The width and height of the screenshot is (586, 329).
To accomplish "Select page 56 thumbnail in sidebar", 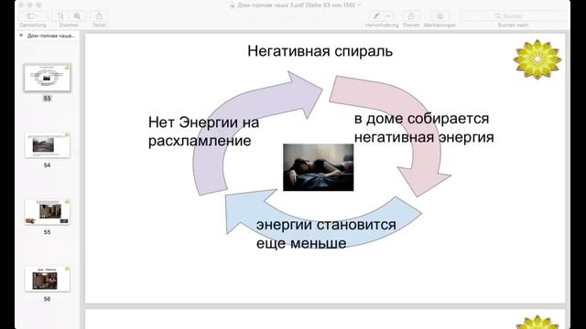I will coord(47,279).
